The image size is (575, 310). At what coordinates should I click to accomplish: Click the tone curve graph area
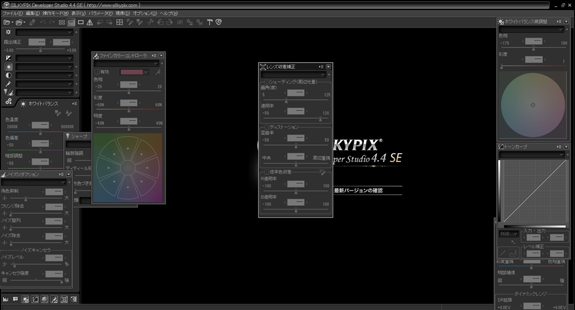click(x=535, y=191)
